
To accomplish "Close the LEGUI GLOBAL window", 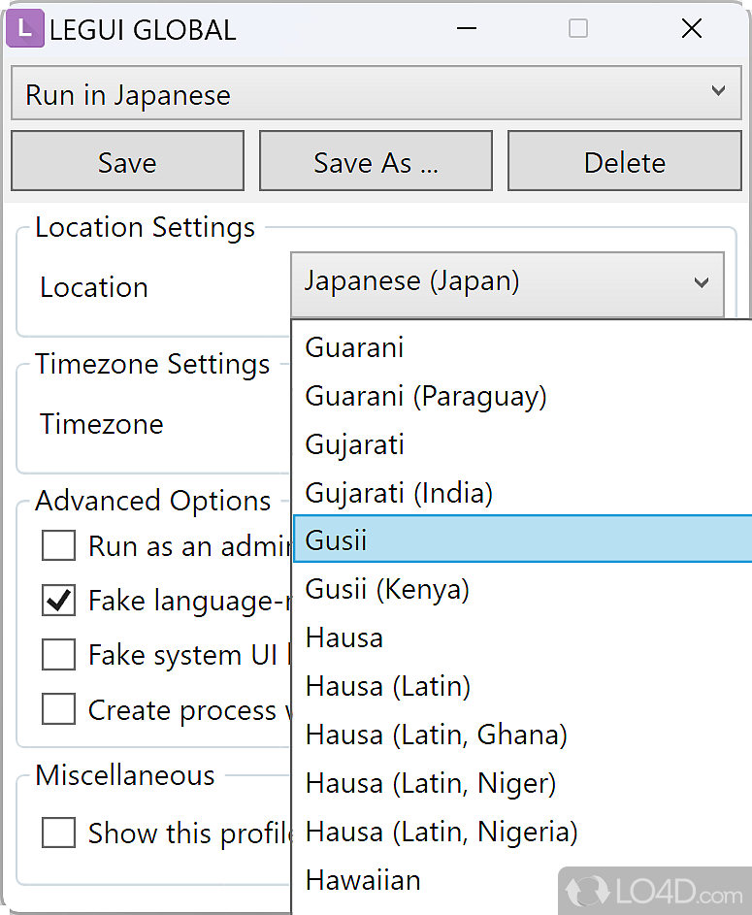I will (x=692, y=29).
